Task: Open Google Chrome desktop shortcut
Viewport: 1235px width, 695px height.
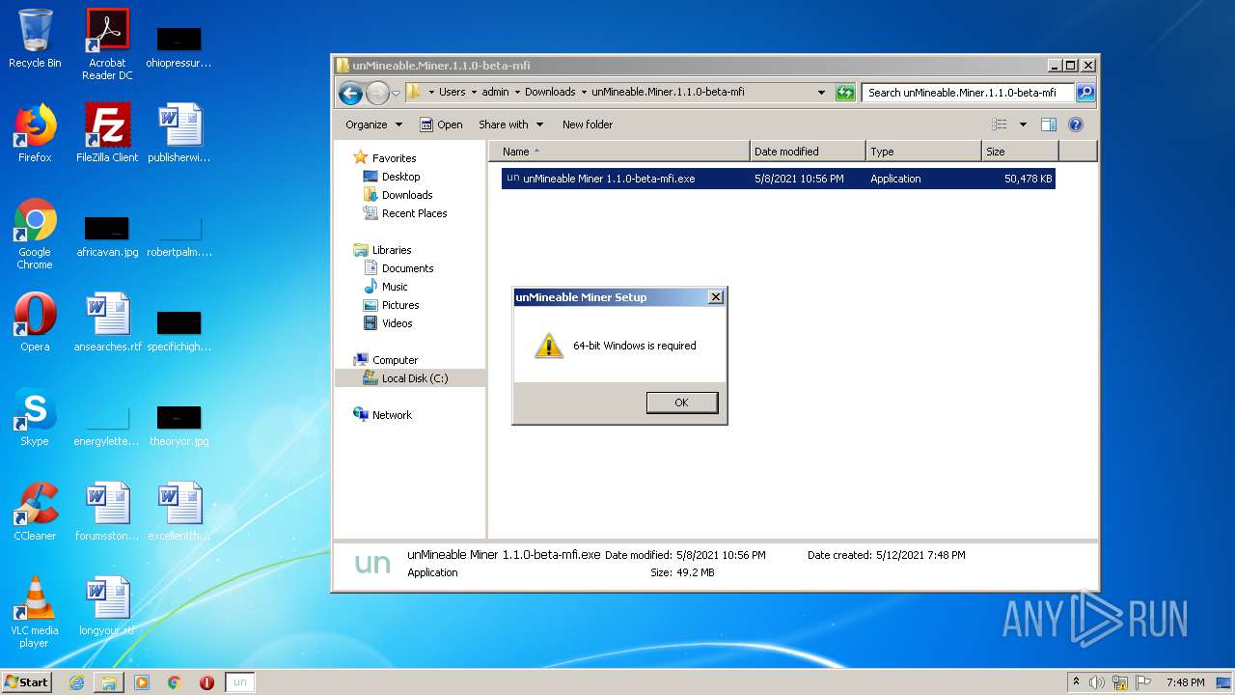Action: click(35, 234)
